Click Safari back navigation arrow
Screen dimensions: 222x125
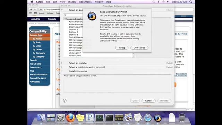click(x=31, y=9)
